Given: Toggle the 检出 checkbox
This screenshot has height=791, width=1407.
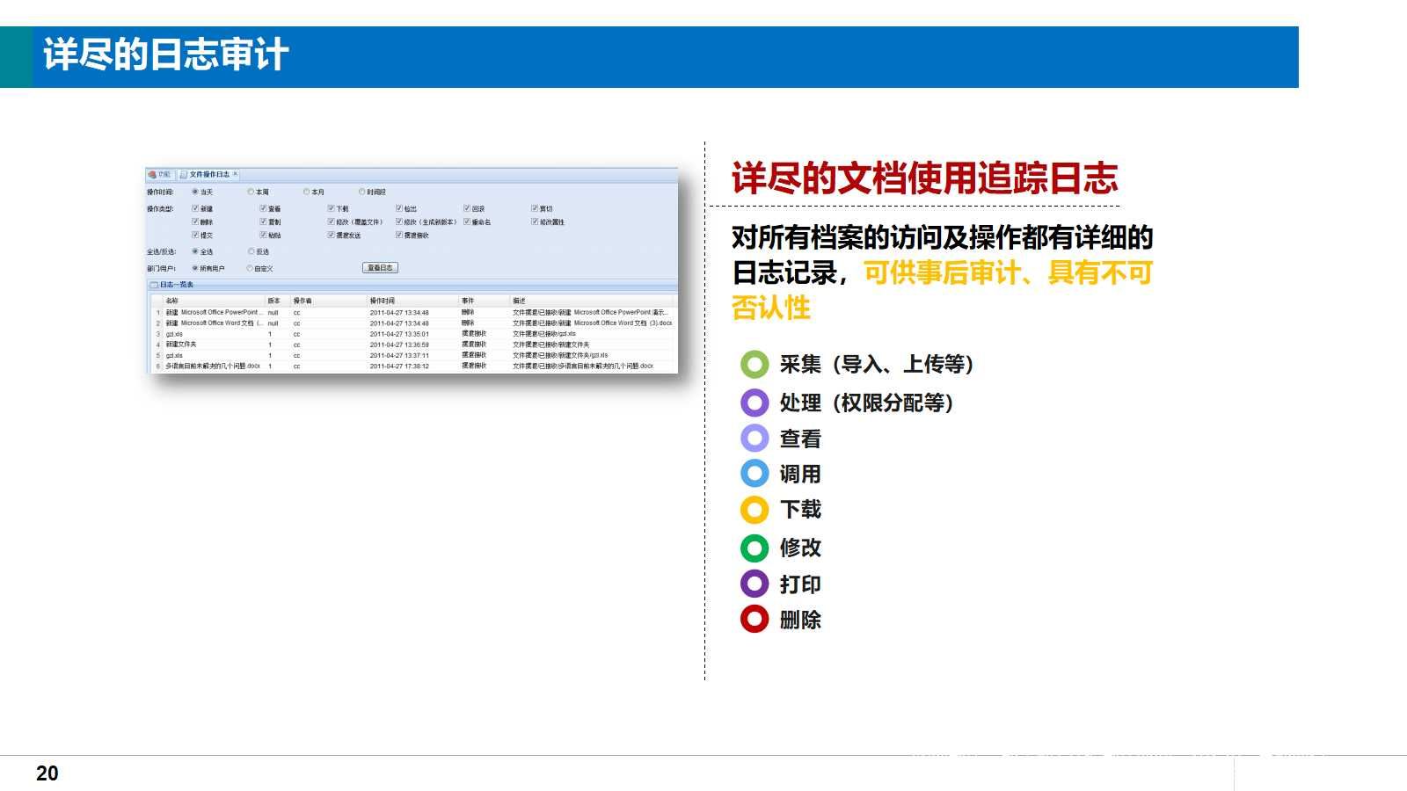Looking at the screenshot, I should (x=399, y=208).
